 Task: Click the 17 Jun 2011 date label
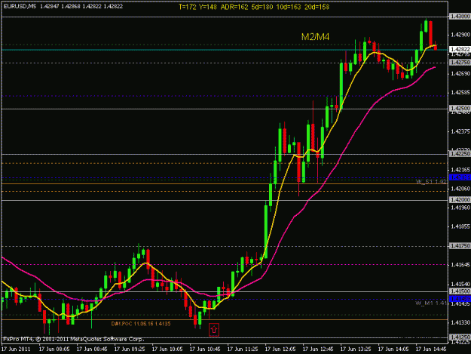[16, 349]
